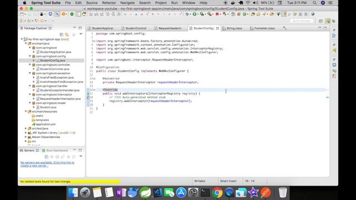
Task: Open Finder from the Dock
Action: pos(73,193)
